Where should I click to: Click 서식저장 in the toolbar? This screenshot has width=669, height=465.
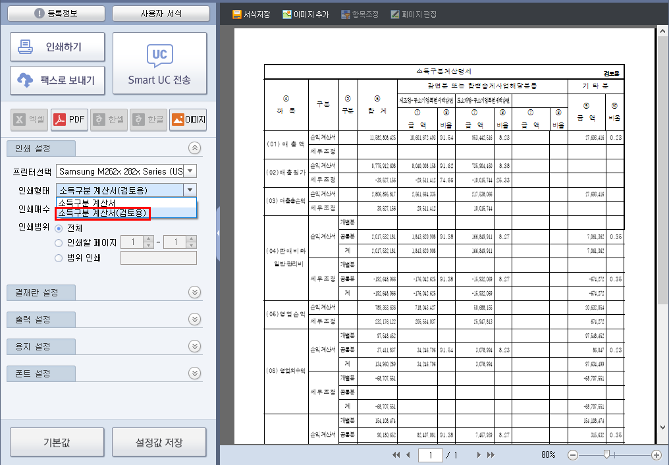point(251,14)
